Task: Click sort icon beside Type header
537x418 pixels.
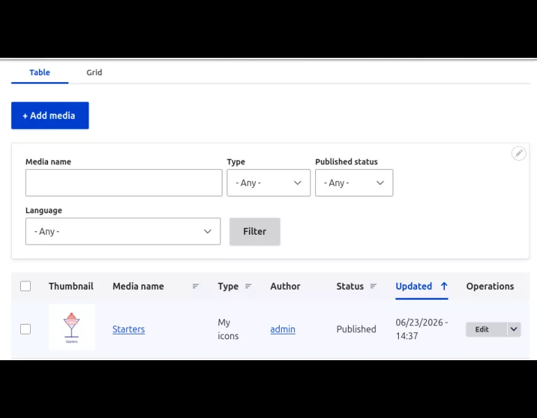Action: coord(248,286)
